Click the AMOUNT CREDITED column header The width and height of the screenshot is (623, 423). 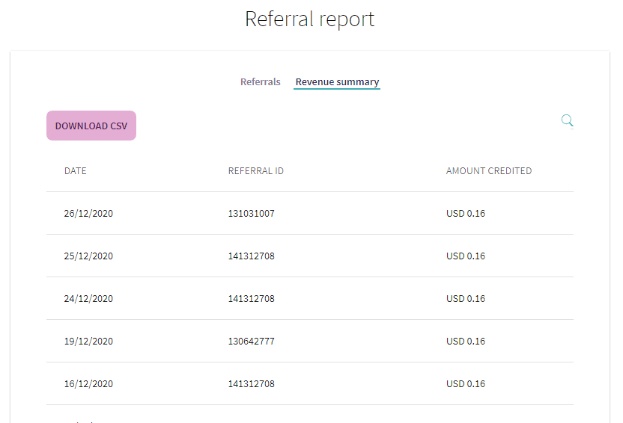[489, 171]
